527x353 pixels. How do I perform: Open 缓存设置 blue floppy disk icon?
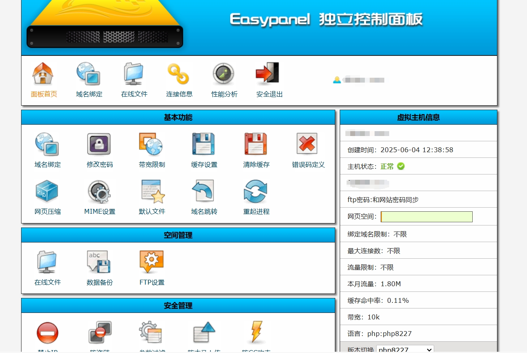203,144
